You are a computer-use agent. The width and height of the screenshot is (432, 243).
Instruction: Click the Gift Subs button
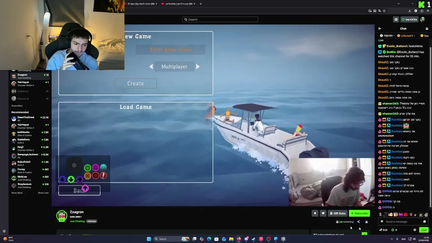tap(337, 213)
